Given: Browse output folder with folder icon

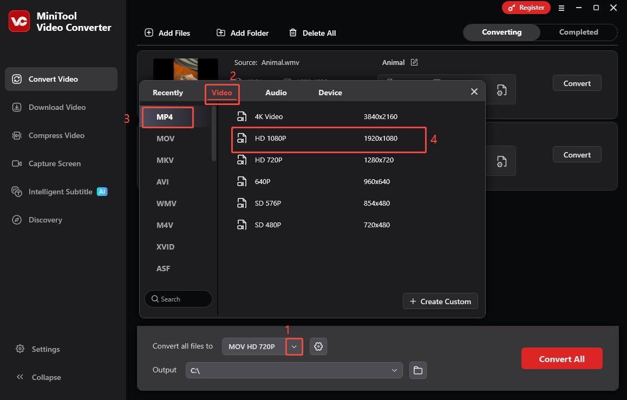Looking at the screenshot, I should (417, 370).
